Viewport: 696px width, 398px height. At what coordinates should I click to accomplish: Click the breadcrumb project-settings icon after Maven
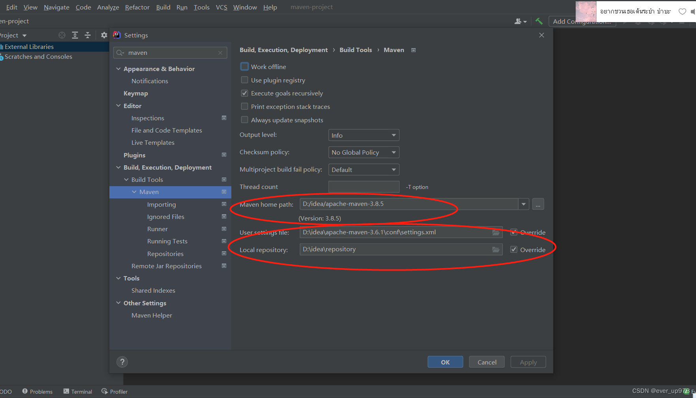coord(413,50)
